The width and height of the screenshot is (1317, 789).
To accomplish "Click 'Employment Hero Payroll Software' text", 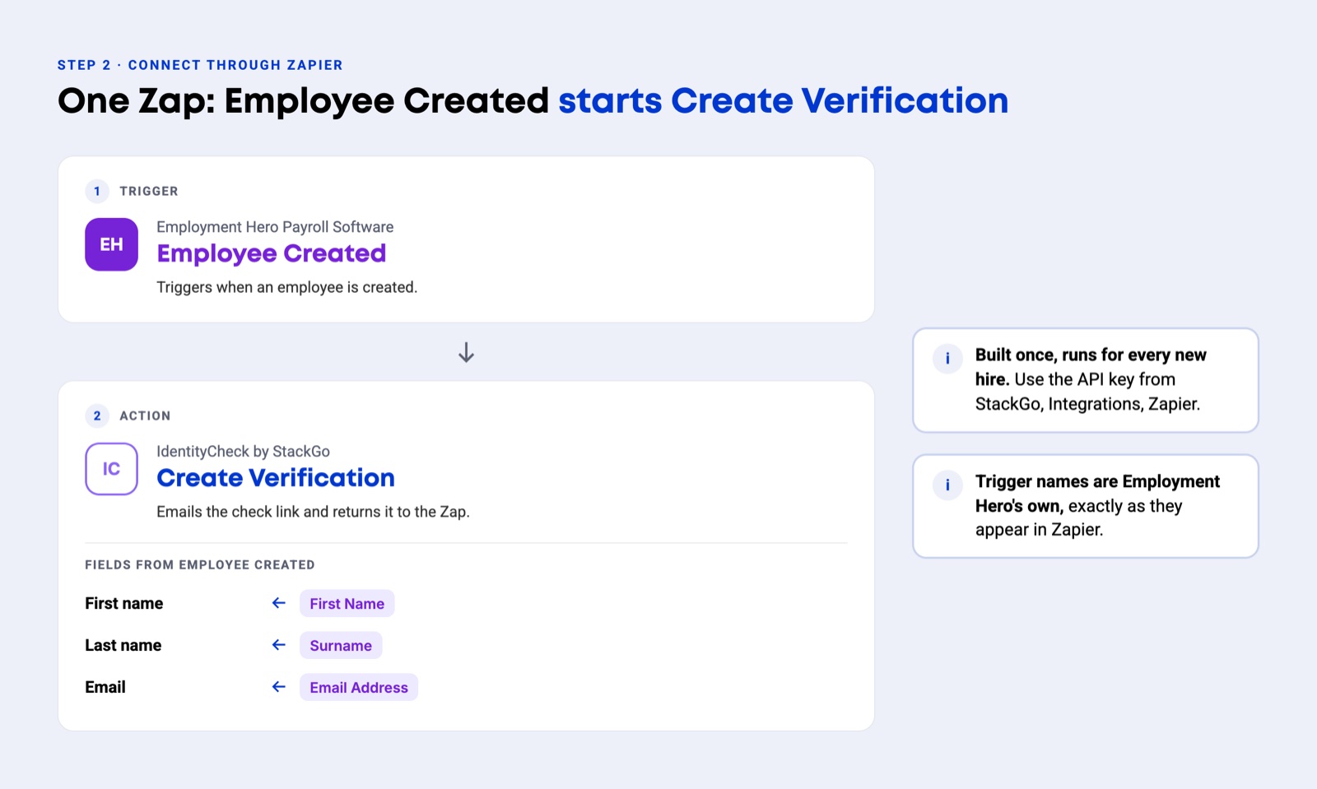I will click(x=275, y=227).
